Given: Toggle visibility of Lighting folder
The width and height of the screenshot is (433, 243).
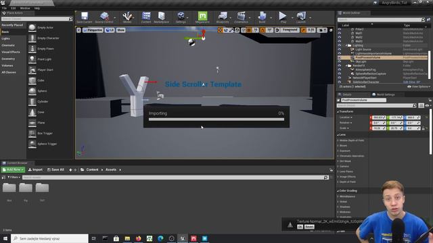Looking at the screenshot, I should (340, 45).
